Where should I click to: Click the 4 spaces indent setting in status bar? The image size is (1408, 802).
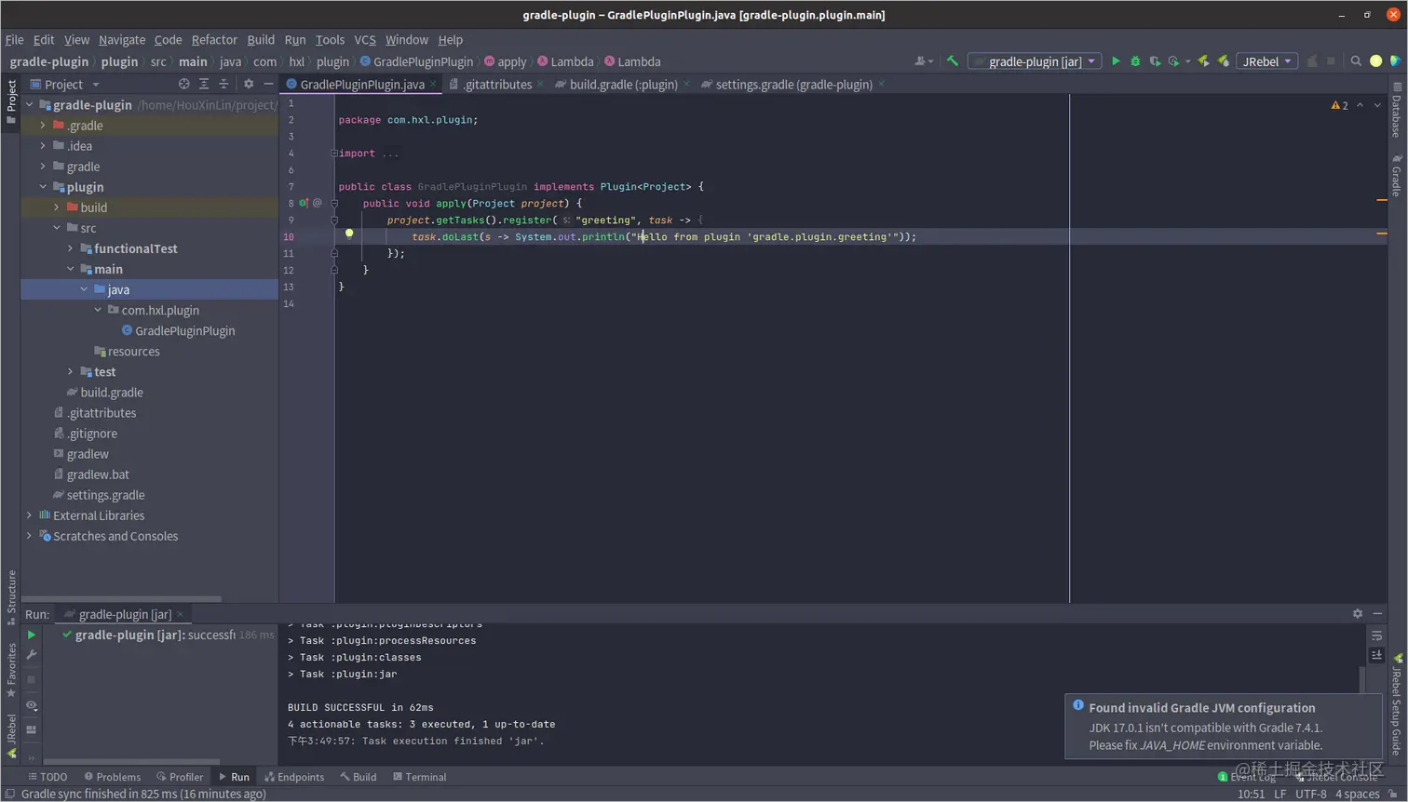(x=1357, y=794)
